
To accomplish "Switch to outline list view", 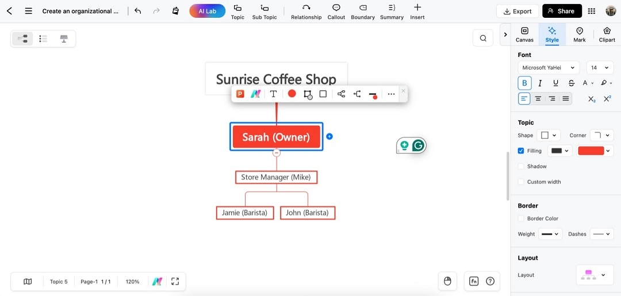I will [x=43, y=39].
